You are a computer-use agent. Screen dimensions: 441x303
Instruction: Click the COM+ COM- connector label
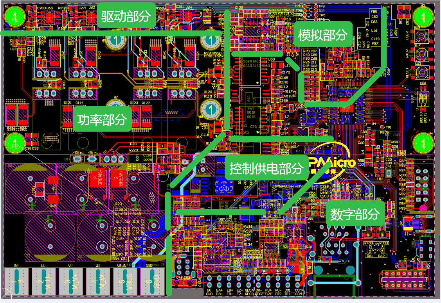[x=299, y=292]
